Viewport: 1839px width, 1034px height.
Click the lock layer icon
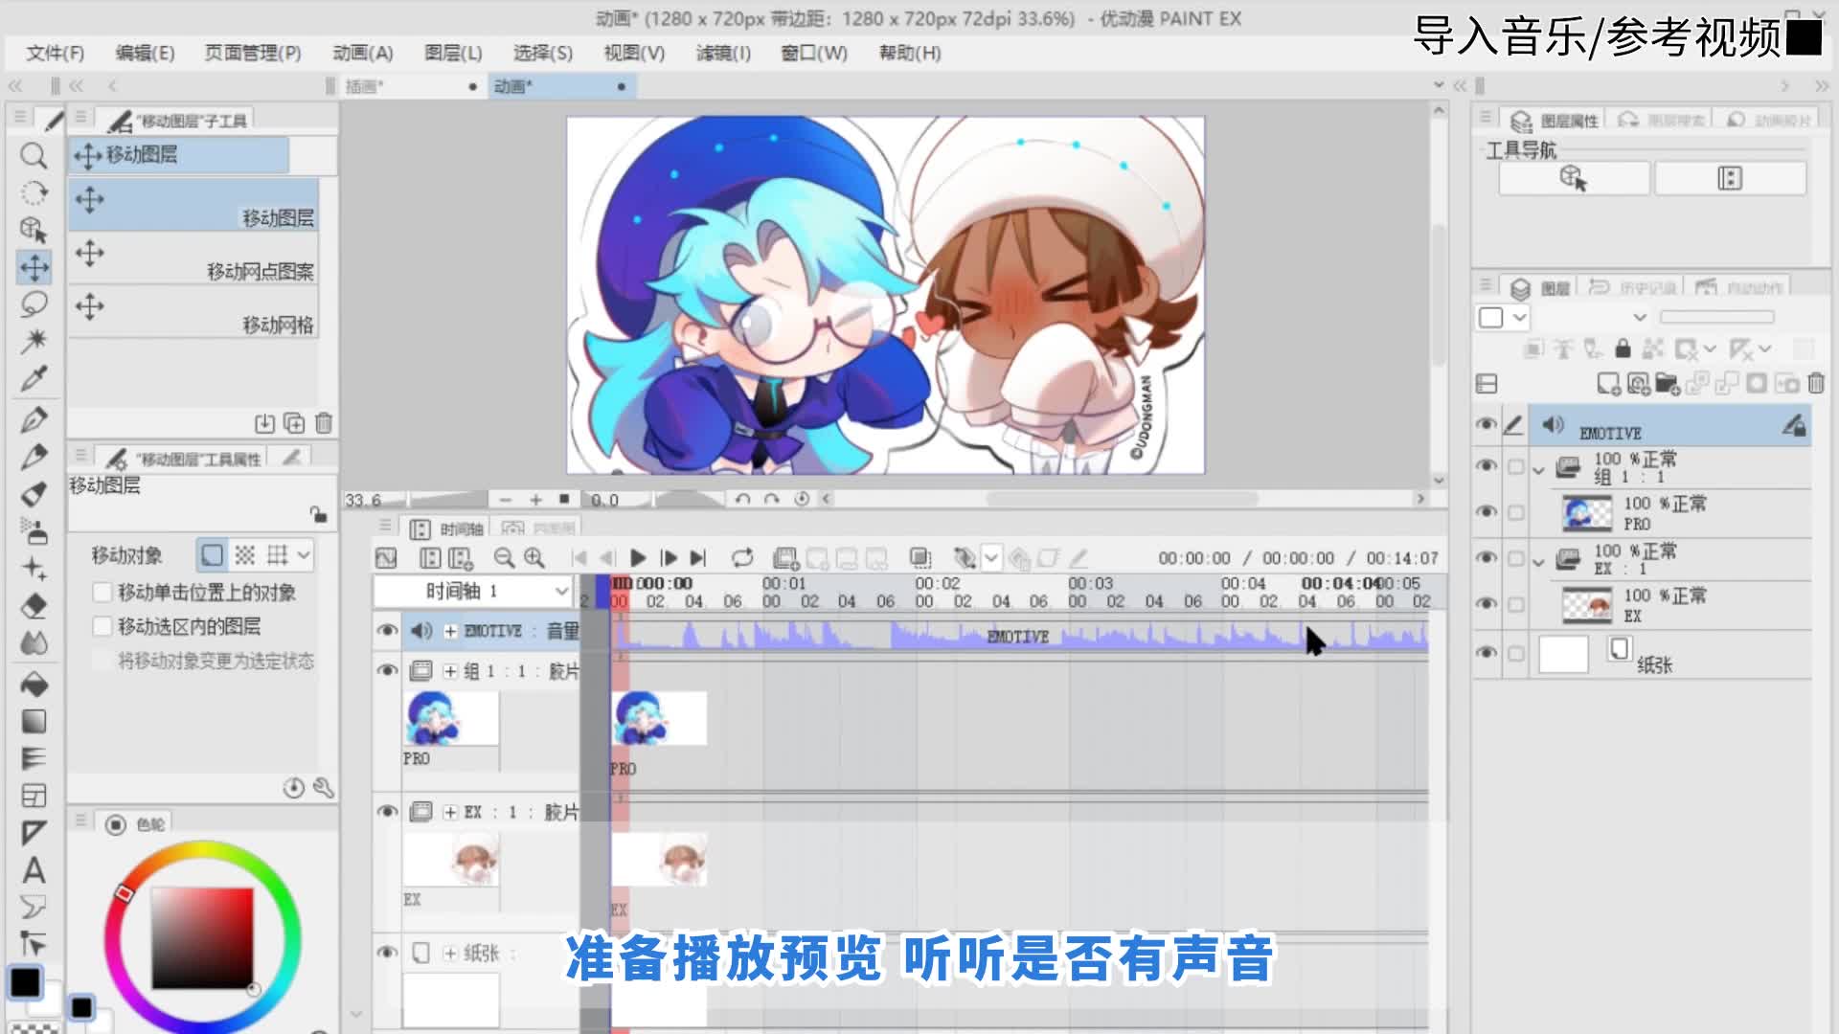coord(1623,348)
